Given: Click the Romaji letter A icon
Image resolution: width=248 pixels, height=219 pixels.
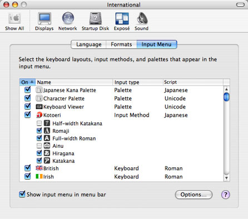Looking at the screenshot, I should click(47, 131).
